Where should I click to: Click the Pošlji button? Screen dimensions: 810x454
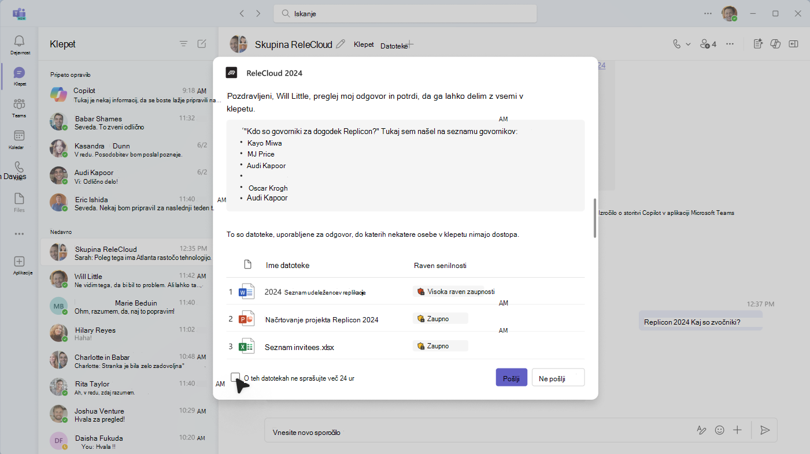pos(511,378)
